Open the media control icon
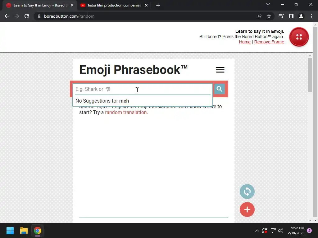This screenshot has width=318, height=238. pyautogui.click(x=281, y=16)
